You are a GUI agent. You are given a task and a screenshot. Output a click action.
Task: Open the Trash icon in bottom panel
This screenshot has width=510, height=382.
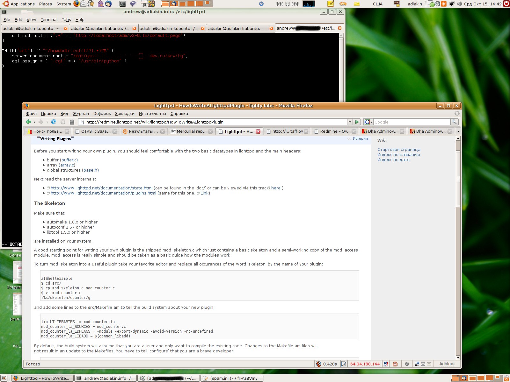coord(506,378)
